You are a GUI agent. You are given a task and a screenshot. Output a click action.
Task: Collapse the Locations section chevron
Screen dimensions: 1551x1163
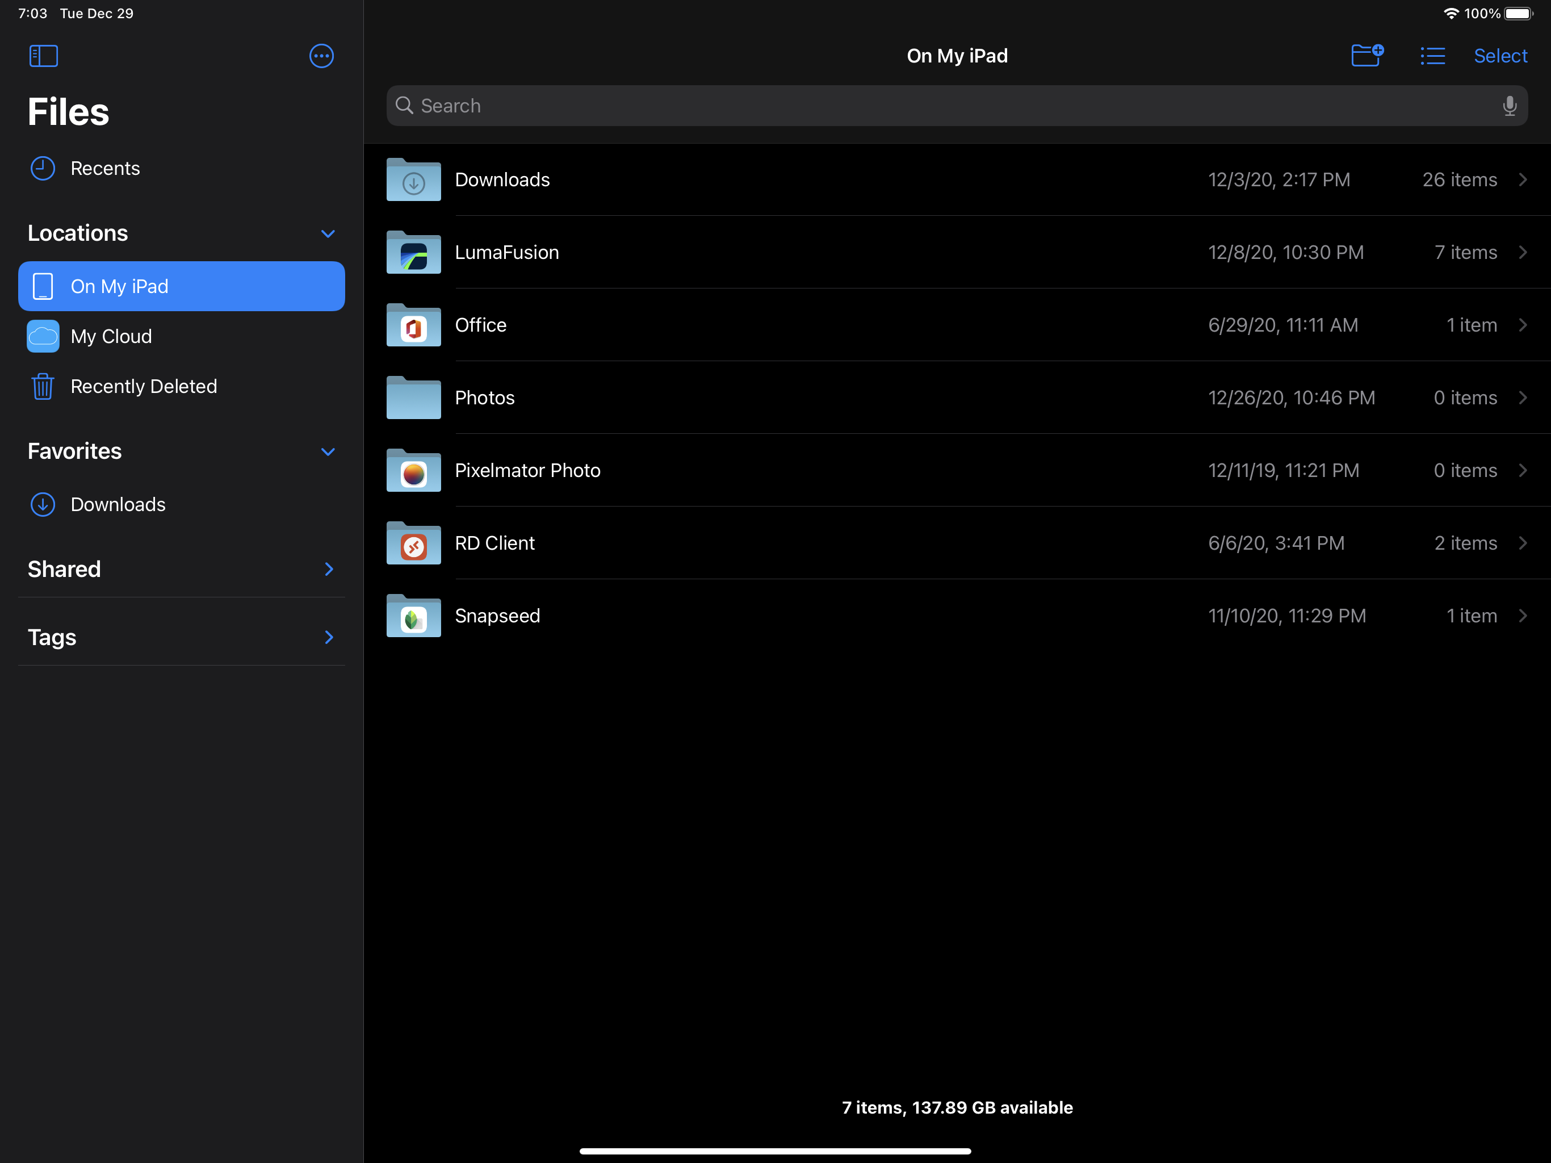328,233
